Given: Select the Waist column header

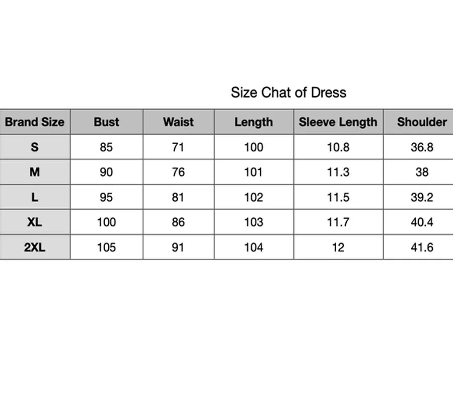Looking at the screenshot, I should click(178, 122).
